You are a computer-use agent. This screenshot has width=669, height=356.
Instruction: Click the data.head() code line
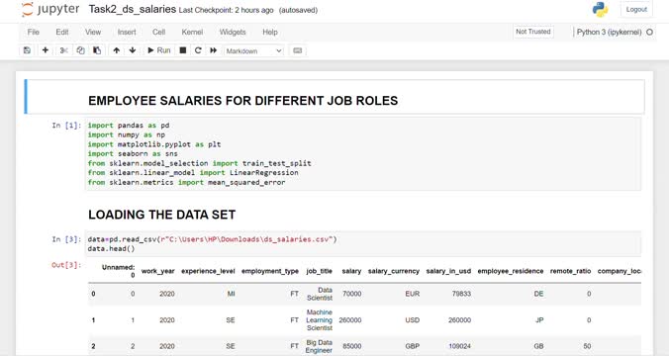(112, 249)
